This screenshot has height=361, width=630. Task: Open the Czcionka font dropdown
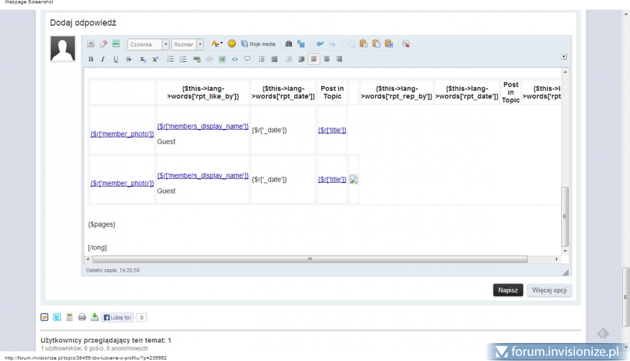166,45
